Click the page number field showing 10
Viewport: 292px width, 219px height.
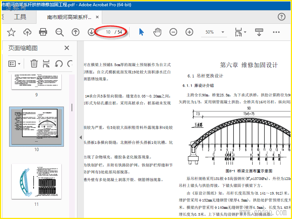[108, 32]
